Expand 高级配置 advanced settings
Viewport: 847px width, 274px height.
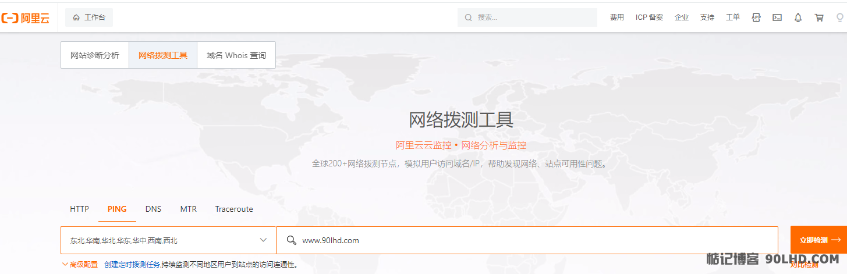click(x=80, y=265)
